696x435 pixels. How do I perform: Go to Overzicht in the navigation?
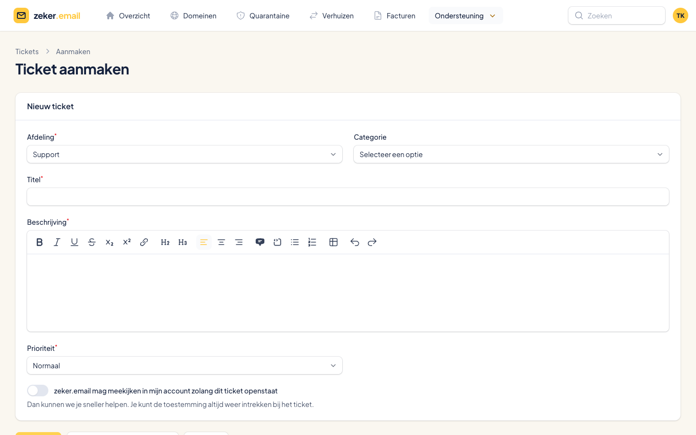[x=128, y=16]
